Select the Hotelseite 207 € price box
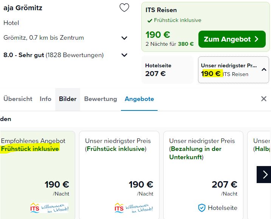This screenshot has width=271, height=219. pos(167,70)
